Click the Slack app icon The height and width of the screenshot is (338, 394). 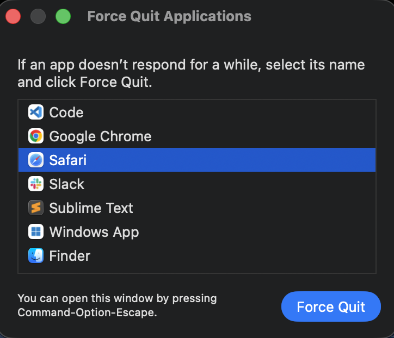pyautogui.click(x=36, y=184)
